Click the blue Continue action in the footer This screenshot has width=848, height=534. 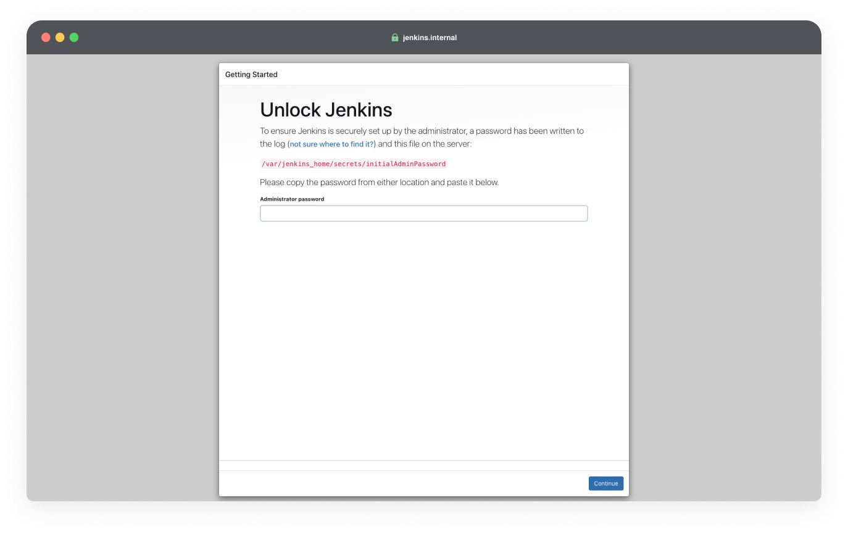pyautogui.click(x=605, y=483)
